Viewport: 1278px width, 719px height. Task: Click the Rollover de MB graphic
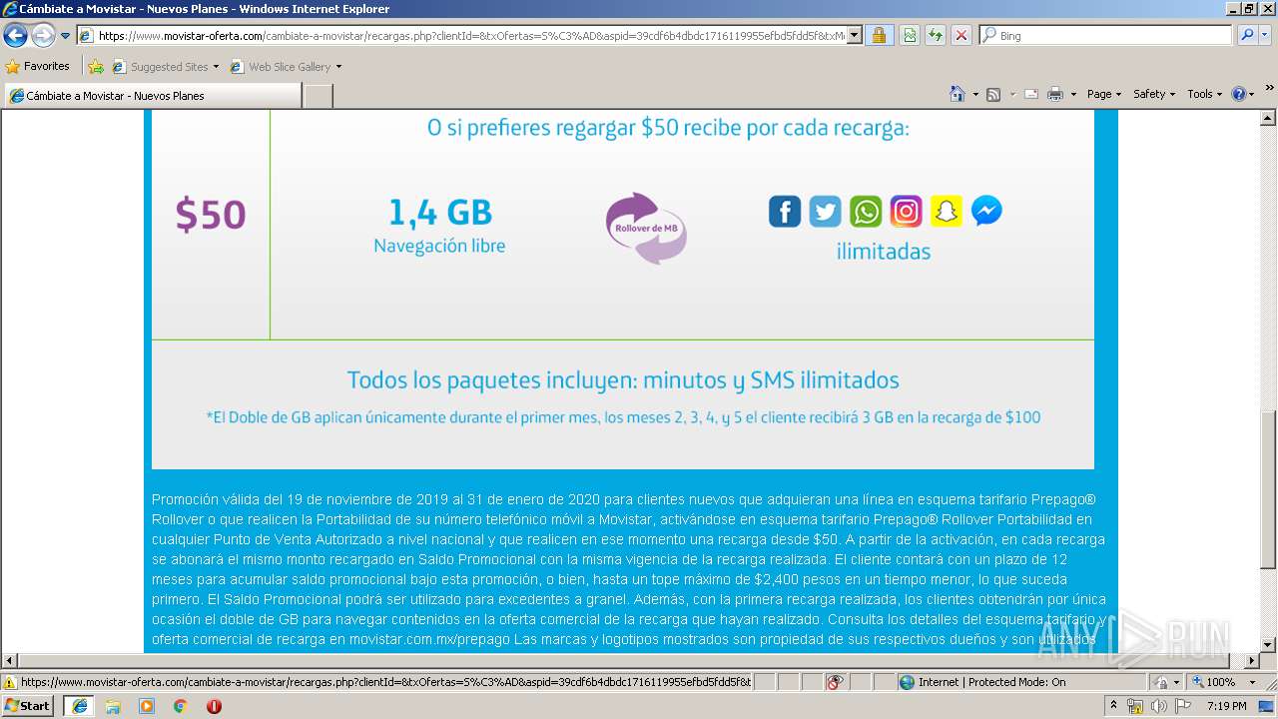pos(646,229)
